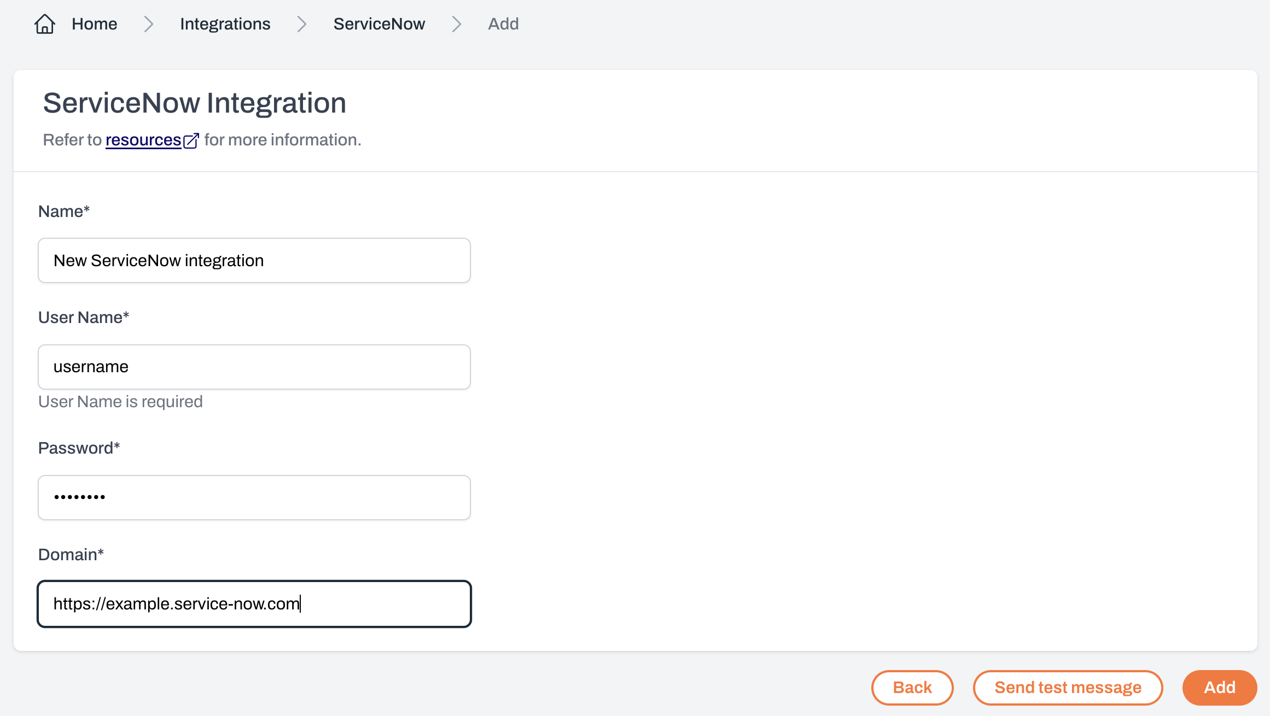Image resolution: width=1270 pixels, height=716 pixels.
Task: Click the Add breadcrumb text
Action: pyautogui.click(x=503, y=24)
